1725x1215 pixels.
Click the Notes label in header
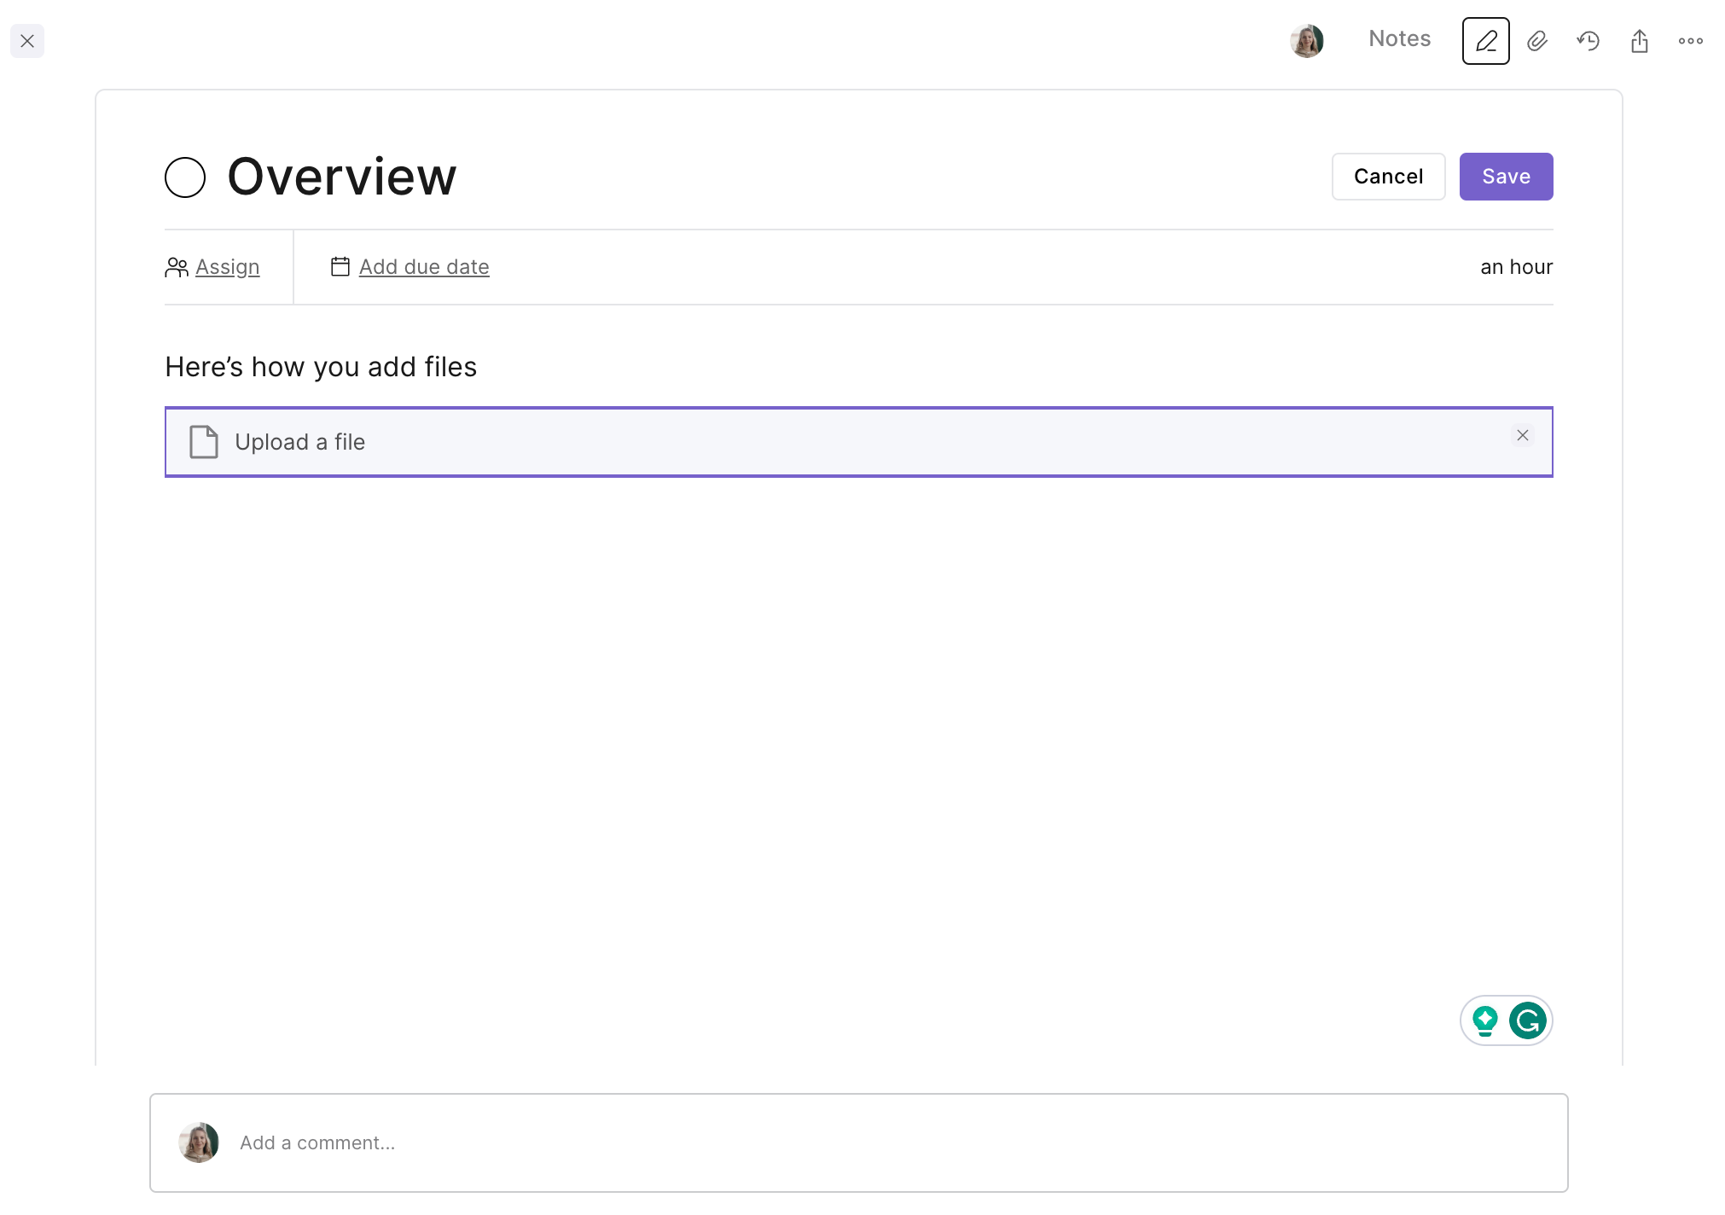point(1399,39)
